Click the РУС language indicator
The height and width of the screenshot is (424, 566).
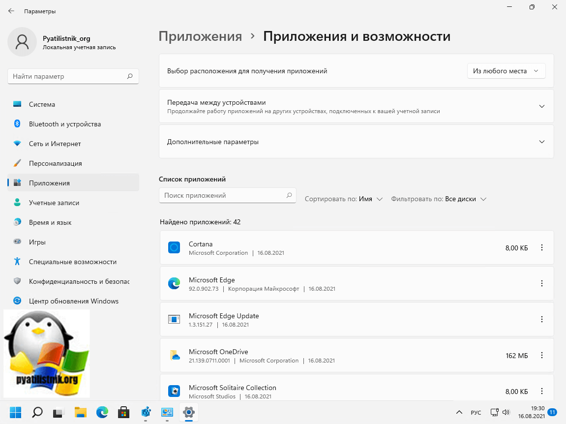(x=476, y=413)
